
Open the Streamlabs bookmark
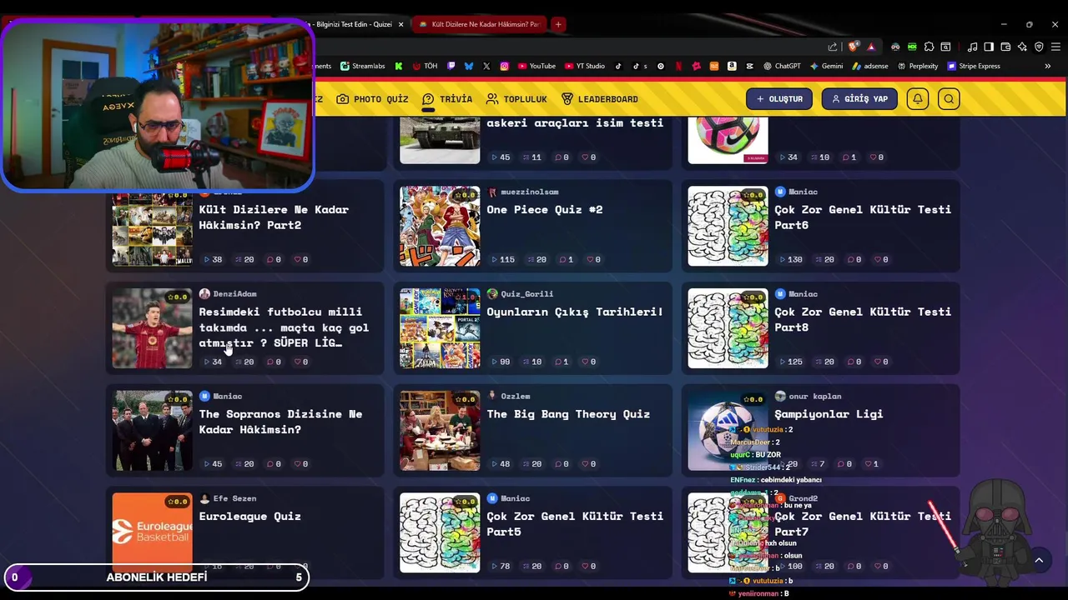pos(362,66)
